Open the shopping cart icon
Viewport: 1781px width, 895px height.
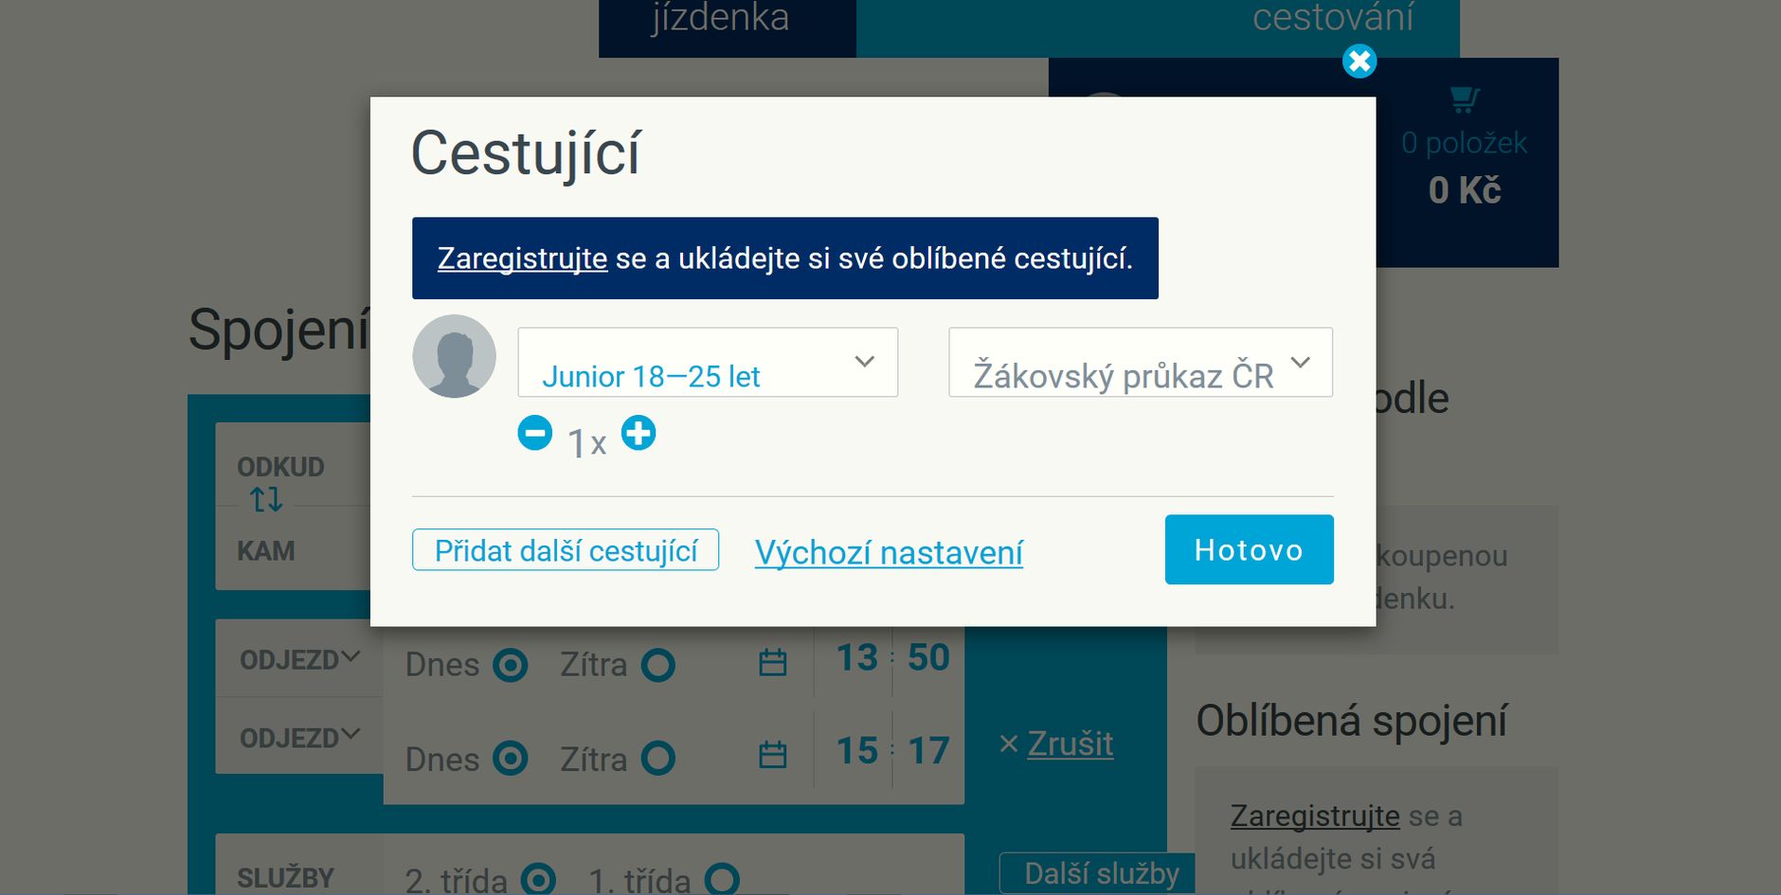(1465, 98)
